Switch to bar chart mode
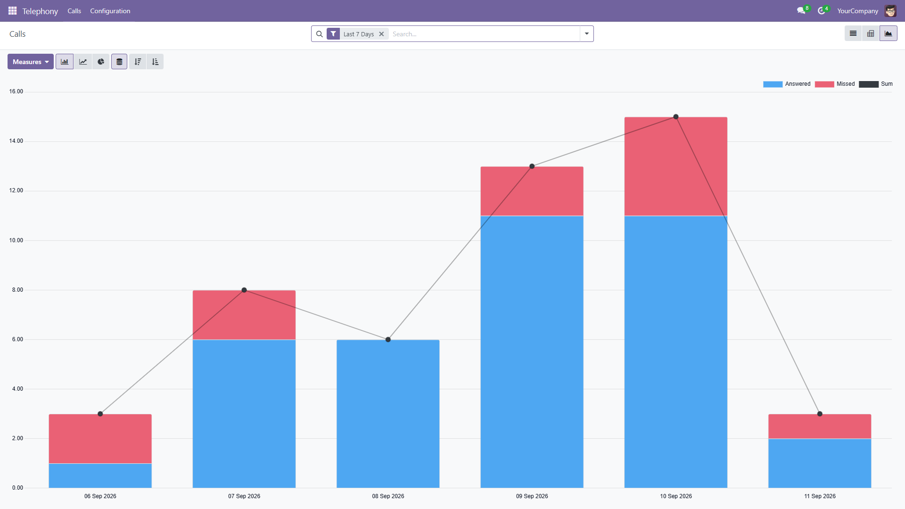This screenshot has height=509, width=905. pos(65,62)
